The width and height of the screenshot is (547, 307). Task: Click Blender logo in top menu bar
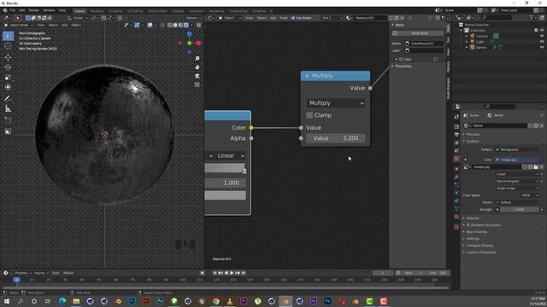pos(5,10)
